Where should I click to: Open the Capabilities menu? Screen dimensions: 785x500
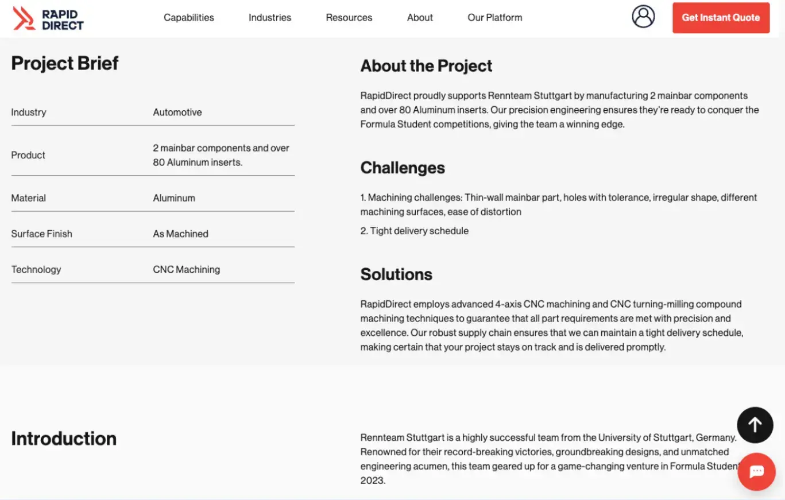[188, 17]
